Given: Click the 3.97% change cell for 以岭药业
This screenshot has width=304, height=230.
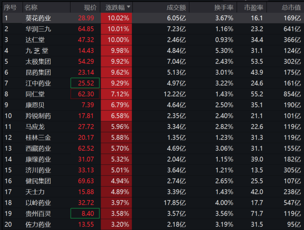Looking at the screenshot, I should point(117,203).
